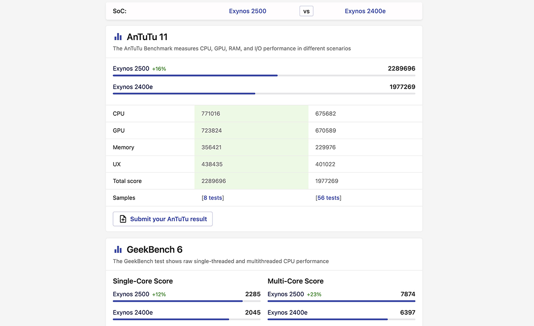Click the GeekBench test description text
Viewport: 534px width, 326px height.
pyautogui.click(x=221, y=261)
